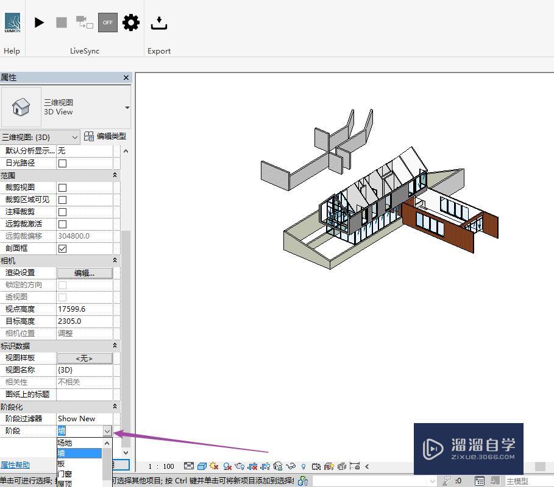Enable the 裁剪区域可见 checkbox

click(63, 200)
